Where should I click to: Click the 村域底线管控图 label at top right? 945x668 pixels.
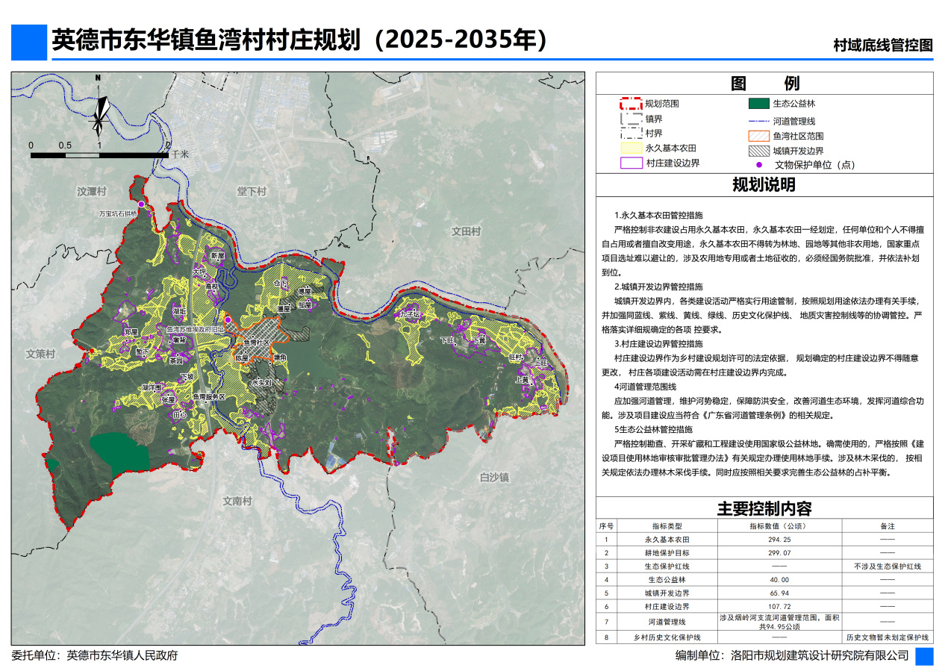click(882, 45)
